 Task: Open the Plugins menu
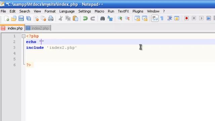point(138,11)
